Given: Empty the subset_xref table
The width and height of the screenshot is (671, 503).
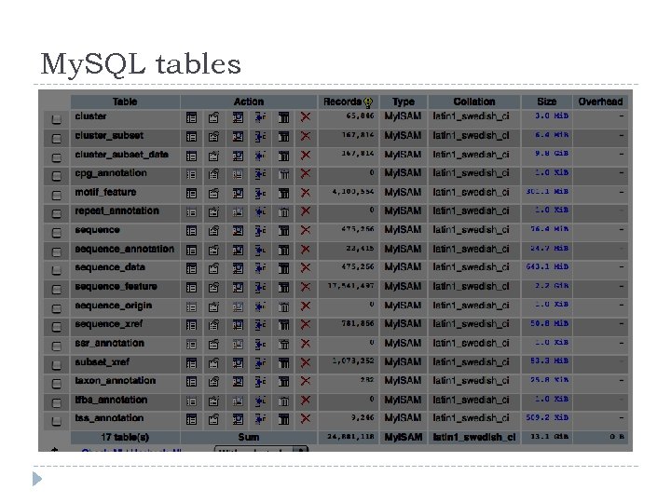Looking at the screenshot, I should tap(283, 363).
